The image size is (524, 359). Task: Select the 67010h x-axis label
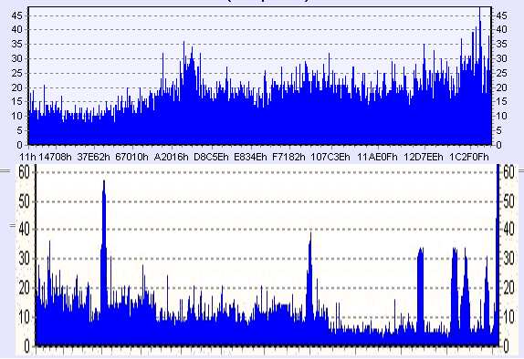131,157
